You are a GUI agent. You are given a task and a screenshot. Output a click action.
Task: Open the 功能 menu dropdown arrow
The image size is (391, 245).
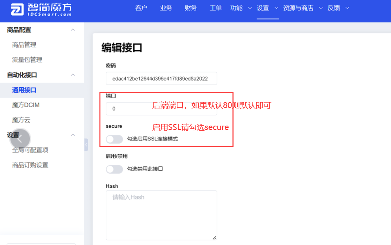pos(250,8)
